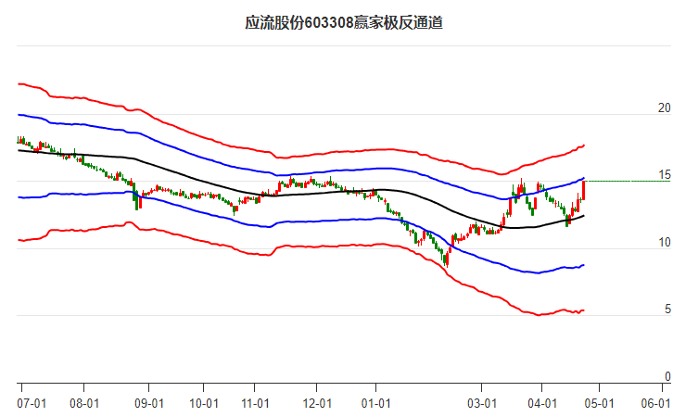Click the 08-01 date axis label
The width and height of the screenshot is (673, 417).
[84, 403]
